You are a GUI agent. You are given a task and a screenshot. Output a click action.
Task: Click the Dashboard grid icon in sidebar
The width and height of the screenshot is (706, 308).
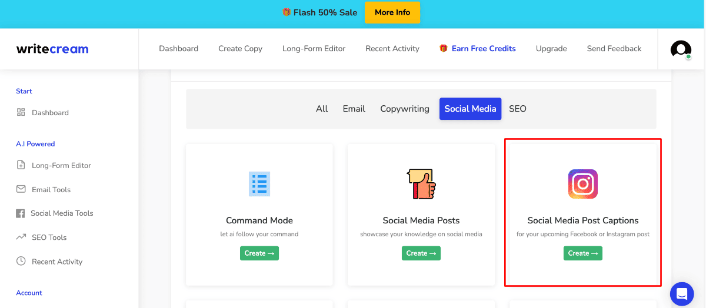(x=21, y=112)
